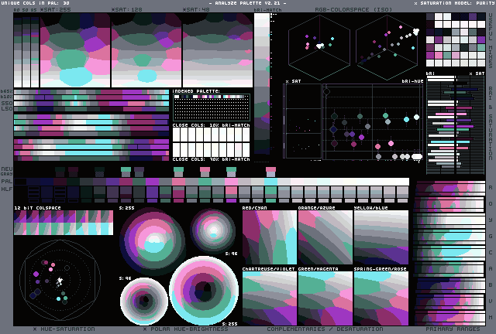Image resolution: width=496 pixels, height=334 pixels.
Task: Click the Analyze Palette v2.21 title
Action: tap(246, 4)
